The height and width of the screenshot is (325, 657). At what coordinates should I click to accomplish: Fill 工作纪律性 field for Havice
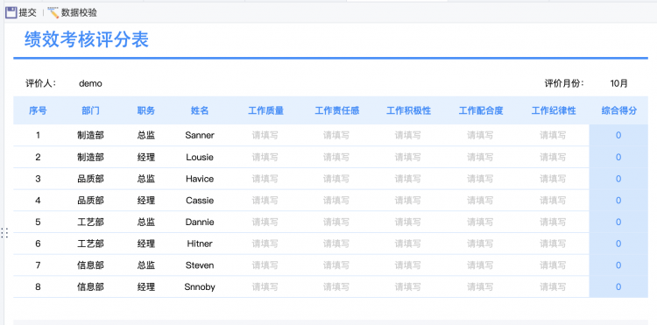pyautogui.click(x=553, y=179)
